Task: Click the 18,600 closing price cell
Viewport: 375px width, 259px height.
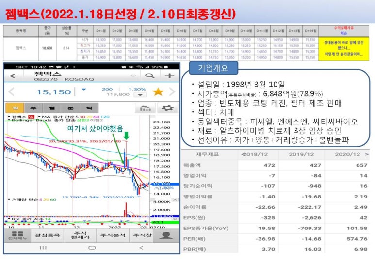Action: (x=47, y=48)
